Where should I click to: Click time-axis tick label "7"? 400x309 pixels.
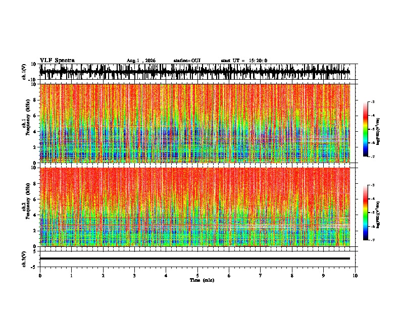261,276
